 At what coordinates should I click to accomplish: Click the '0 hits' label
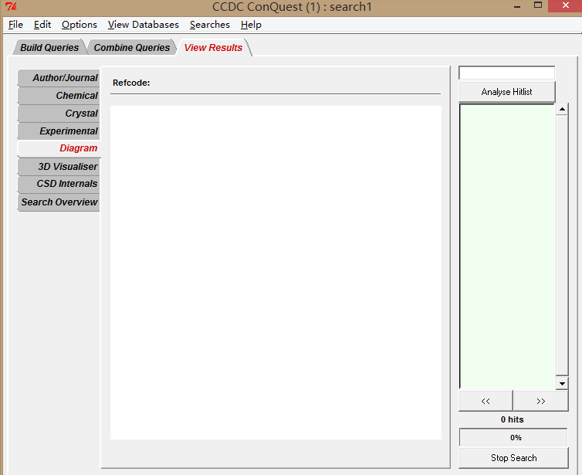click(x=513, y=419)
